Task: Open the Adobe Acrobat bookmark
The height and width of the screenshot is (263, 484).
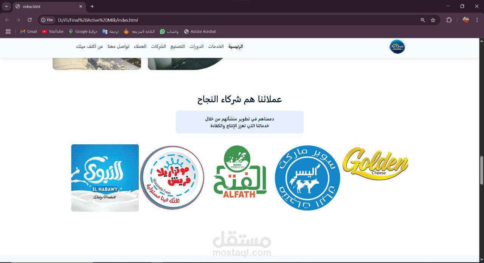Action: point(200,32)
